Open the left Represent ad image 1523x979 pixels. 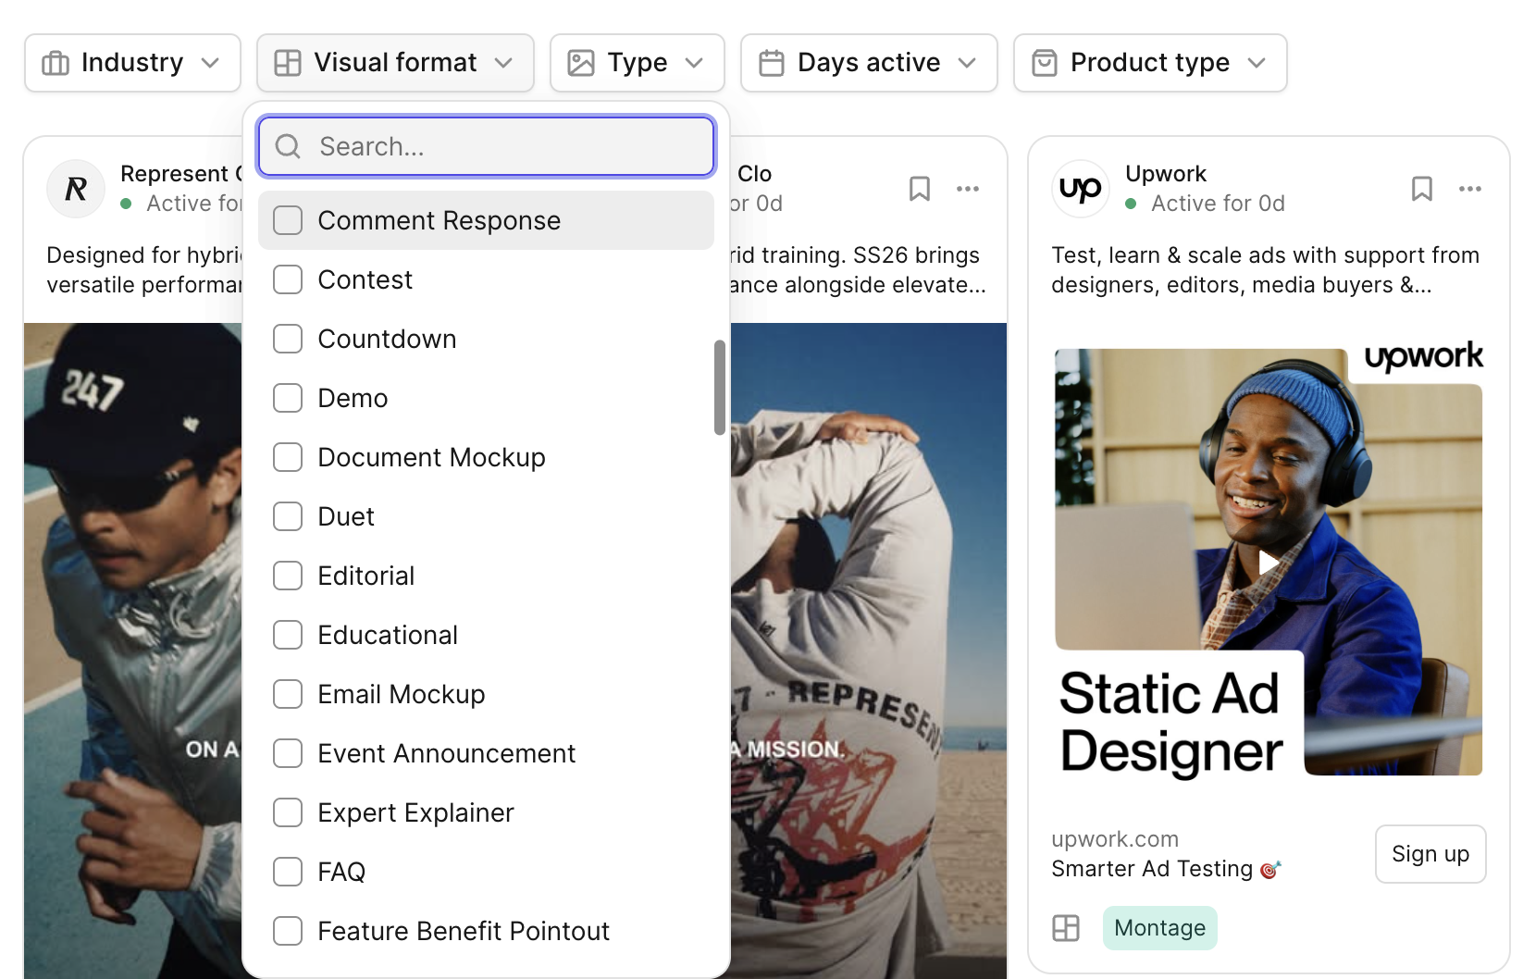(x=133, y=651)
